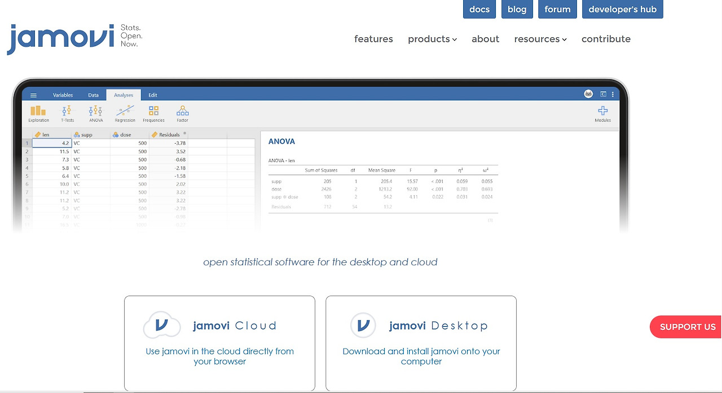Open the developer's hub
Screen dimensions: 722x393
623,9
